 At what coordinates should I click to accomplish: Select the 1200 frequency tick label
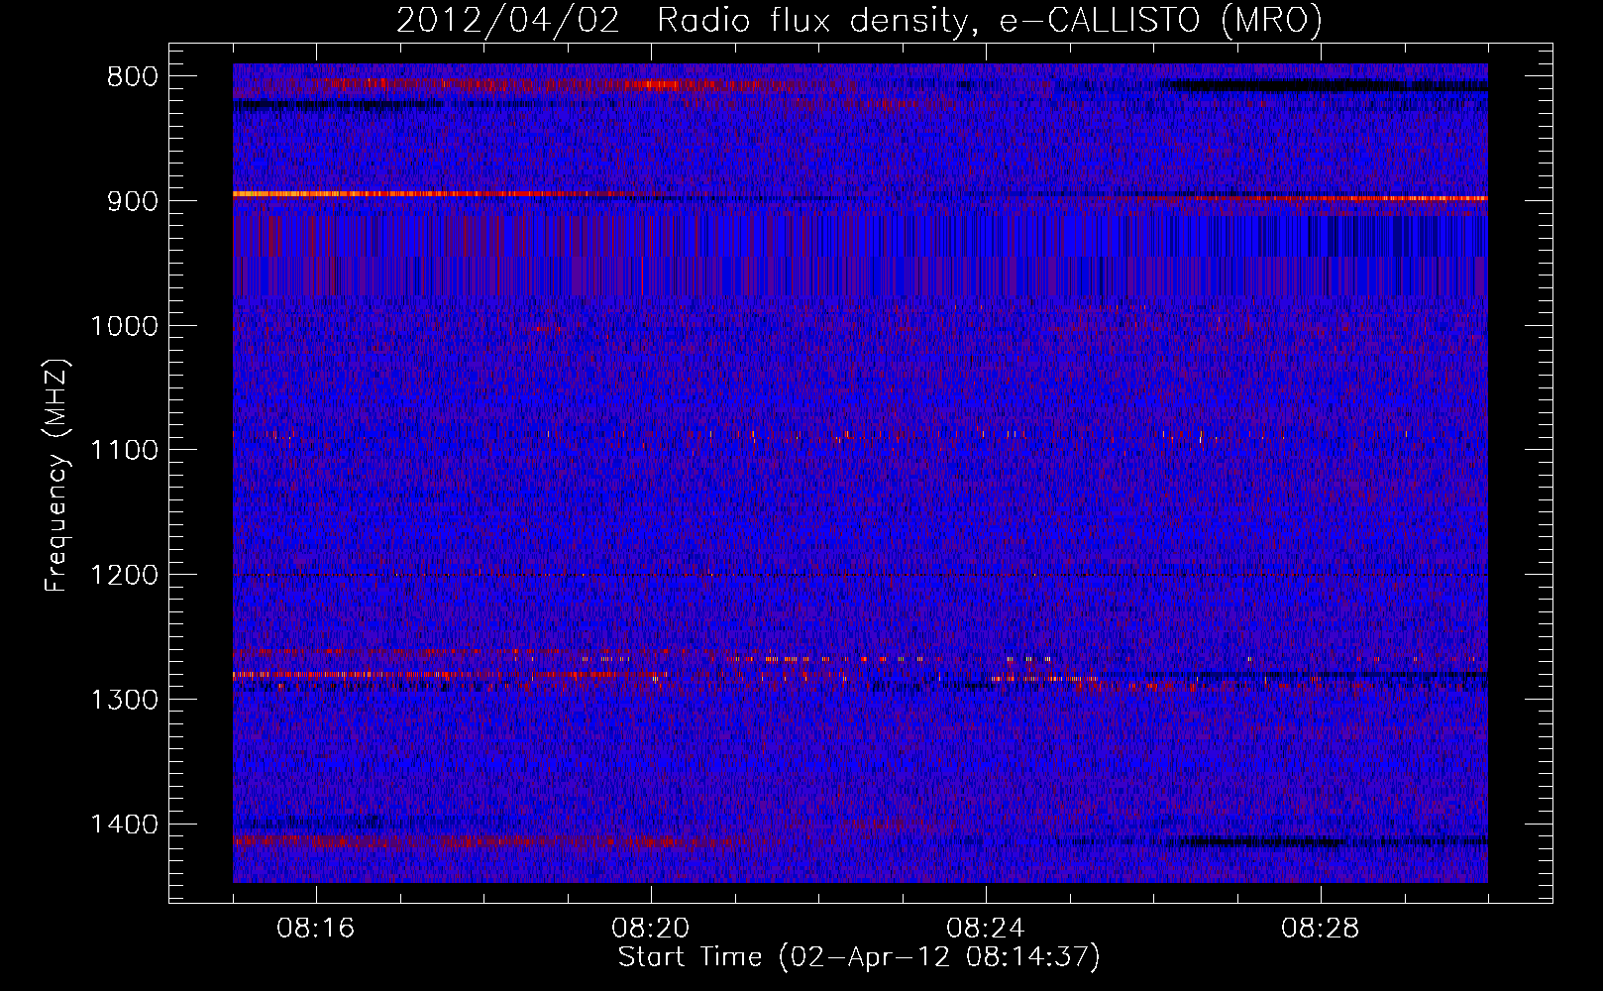124,576
